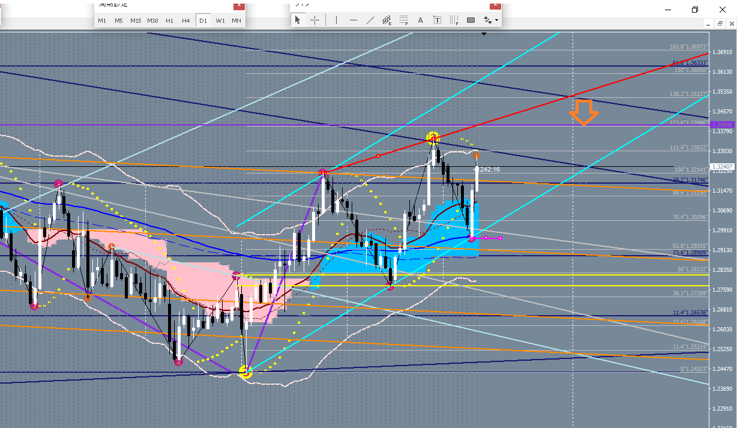This screenshot has width=737, height=428.
Task: Choose the Fibonacci retracement tool
Action: click(x=404, y=20)
